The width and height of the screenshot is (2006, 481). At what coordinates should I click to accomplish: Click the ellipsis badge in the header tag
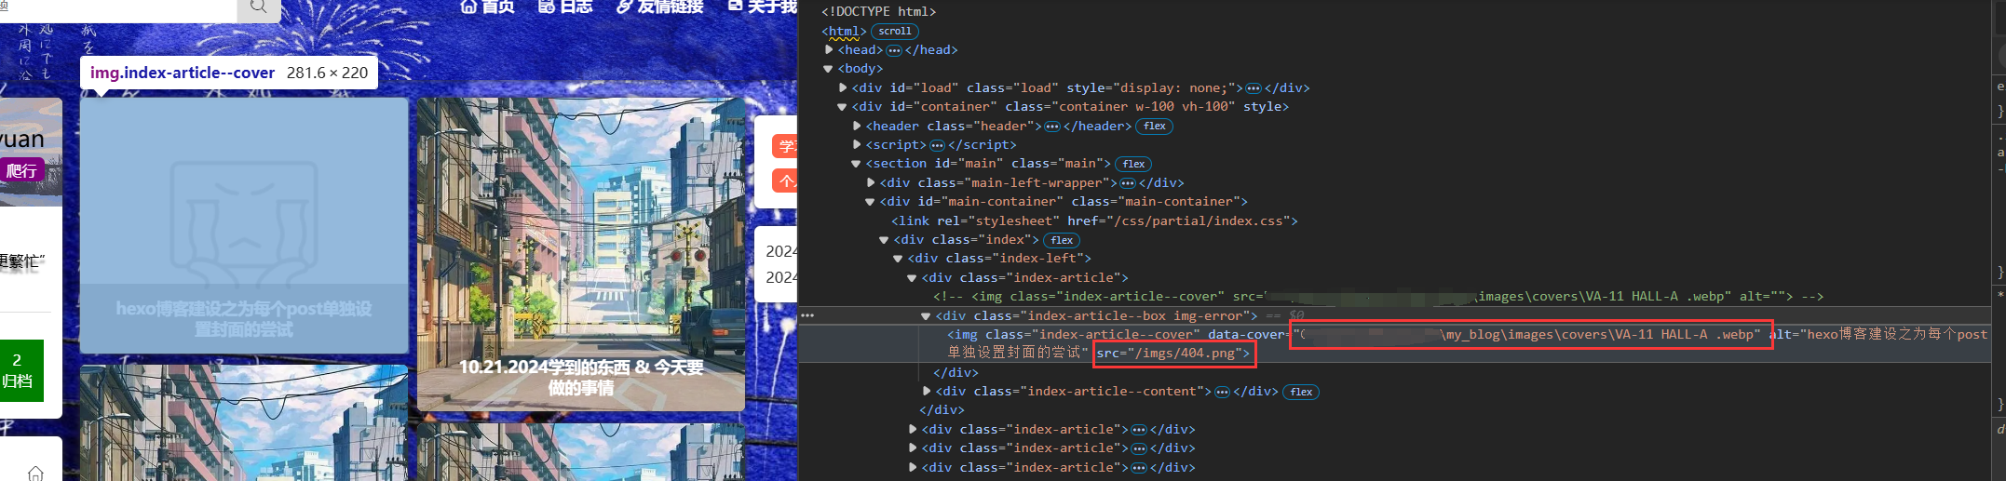(x=1052, y=127)
